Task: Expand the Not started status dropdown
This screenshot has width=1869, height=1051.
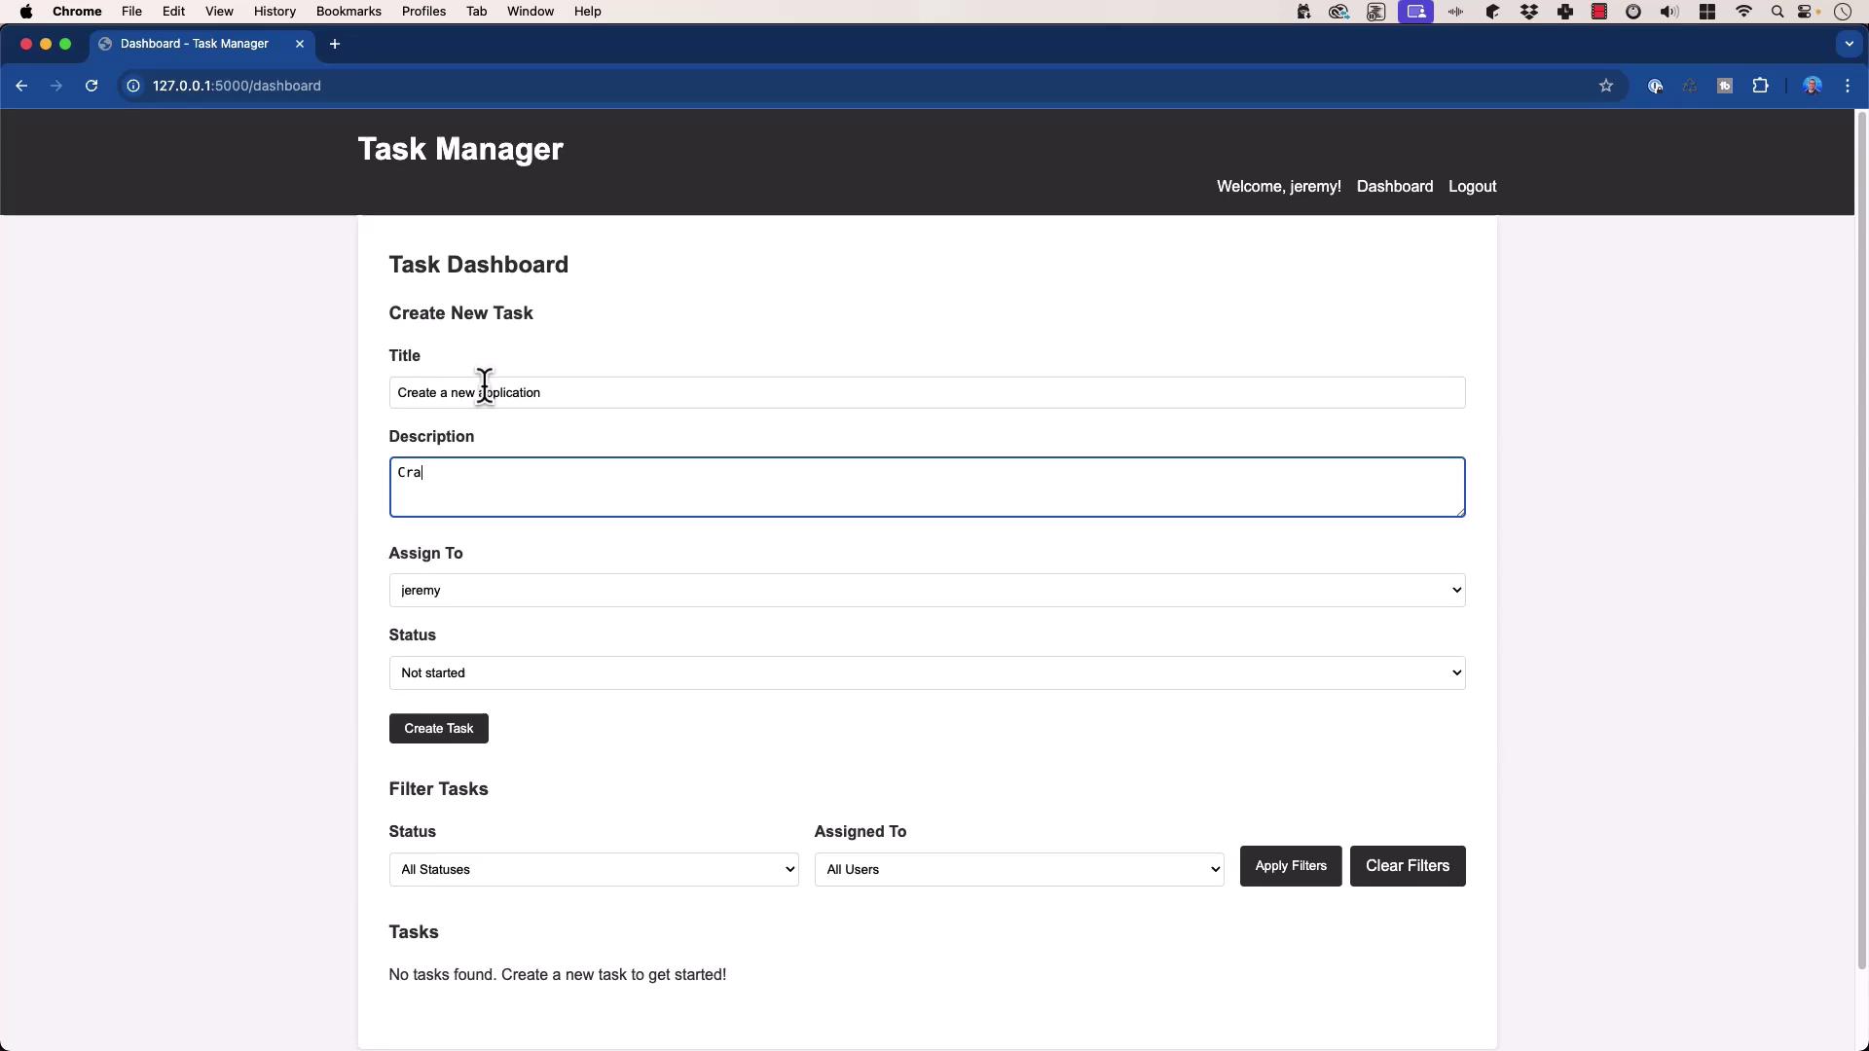Action: coord(926,673)
